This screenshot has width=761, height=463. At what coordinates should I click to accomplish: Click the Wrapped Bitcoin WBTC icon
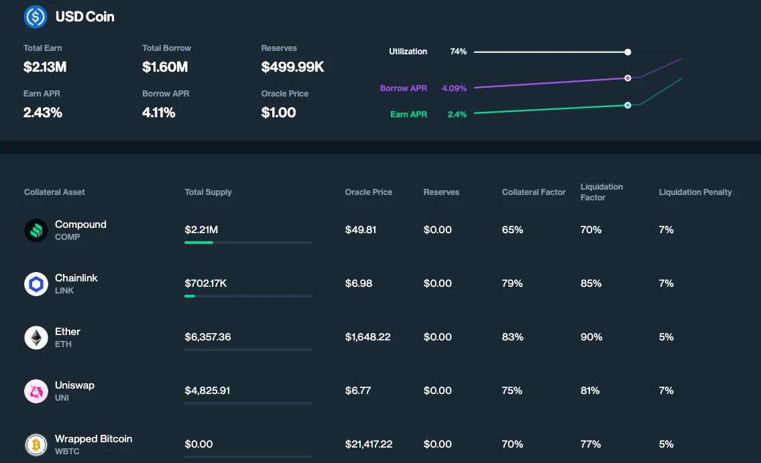36,444
